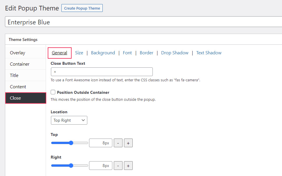Open the Location dropdown

click(69, 120)
